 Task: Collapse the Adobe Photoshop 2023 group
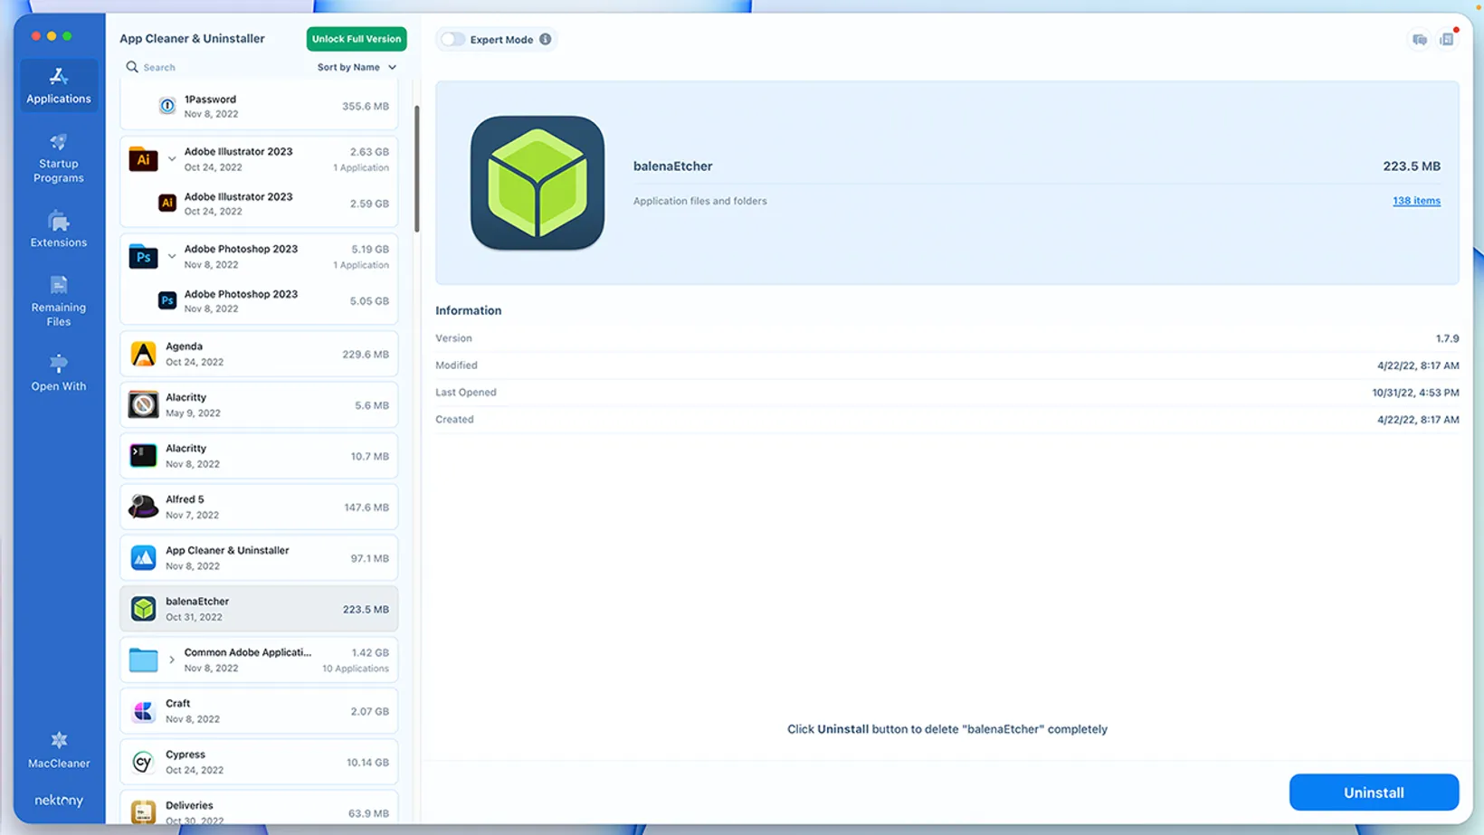172,256
